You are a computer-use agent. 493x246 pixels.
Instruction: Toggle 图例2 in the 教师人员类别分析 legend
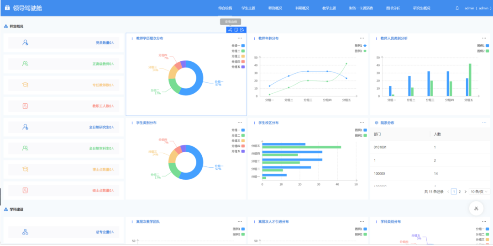coord(483,51)
